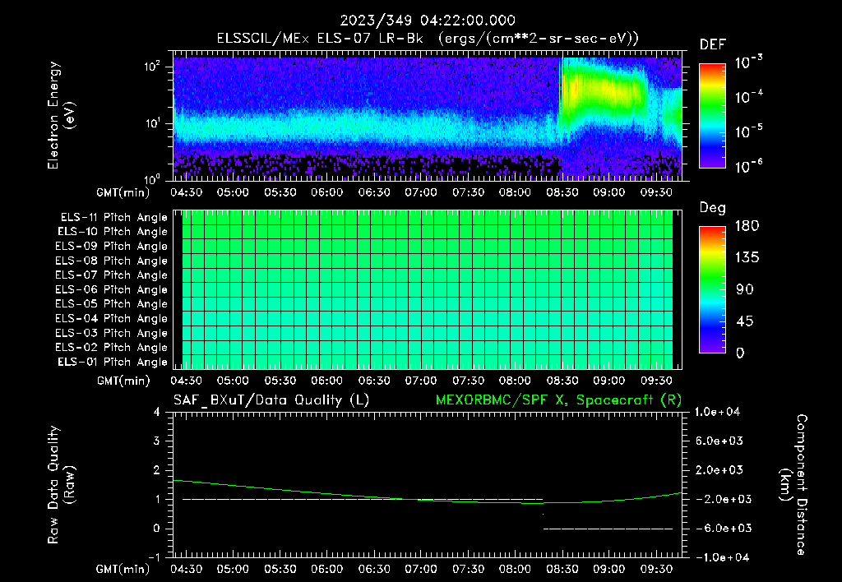This screenshot has height=582, width=842.
Task: Click the timestamp title 2023/349 04:22:00.000
Action: [428, 21]
